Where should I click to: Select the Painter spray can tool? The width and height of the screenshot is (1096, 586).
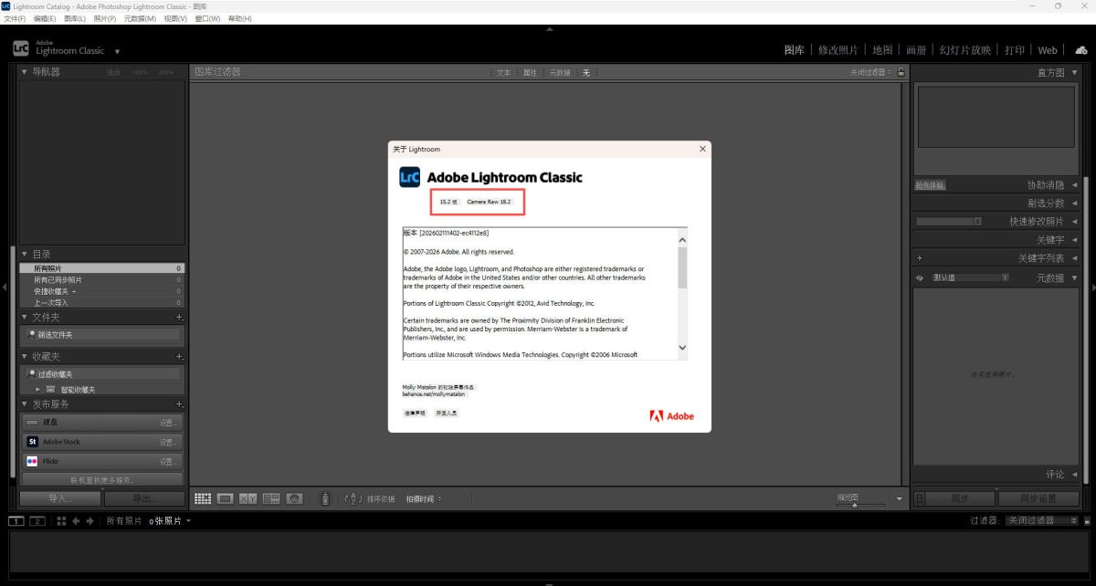point(324,498)
